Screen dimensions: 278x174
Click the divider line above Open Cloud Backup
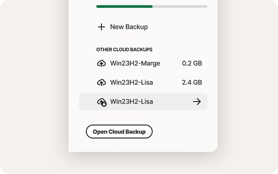point(146,118)
